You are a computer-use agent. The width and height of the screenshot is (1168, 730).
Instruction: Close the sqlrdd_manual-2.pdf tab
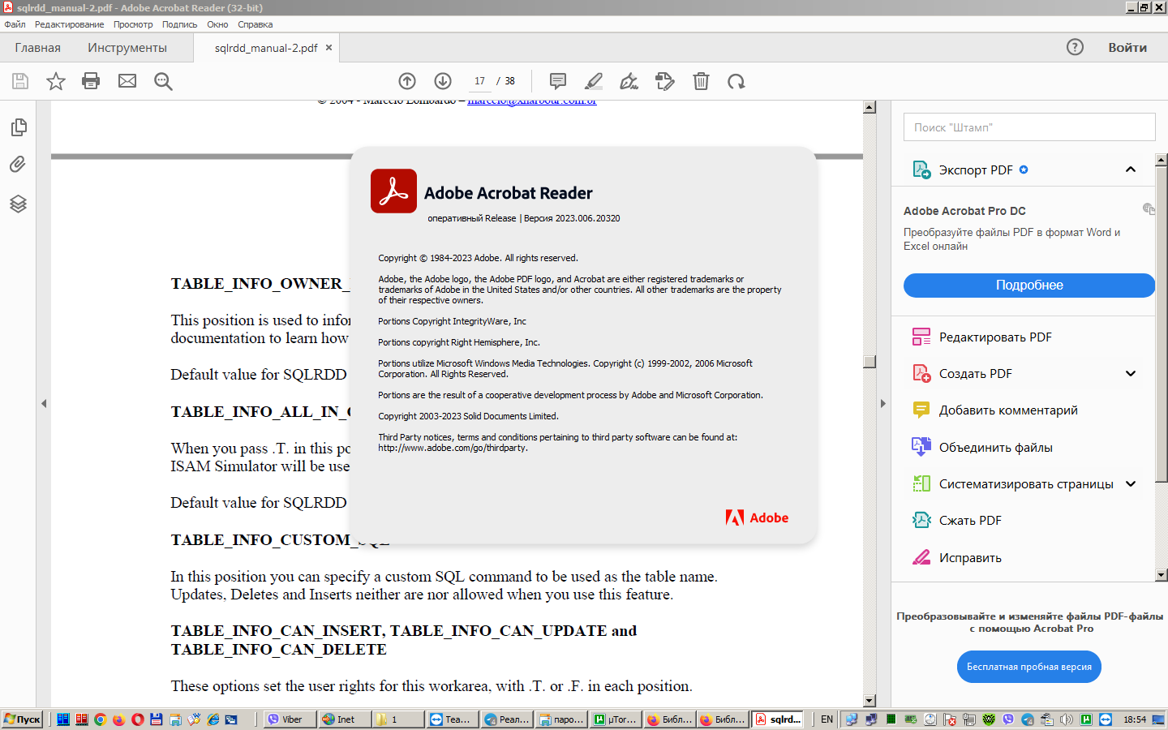pos(328,48)
